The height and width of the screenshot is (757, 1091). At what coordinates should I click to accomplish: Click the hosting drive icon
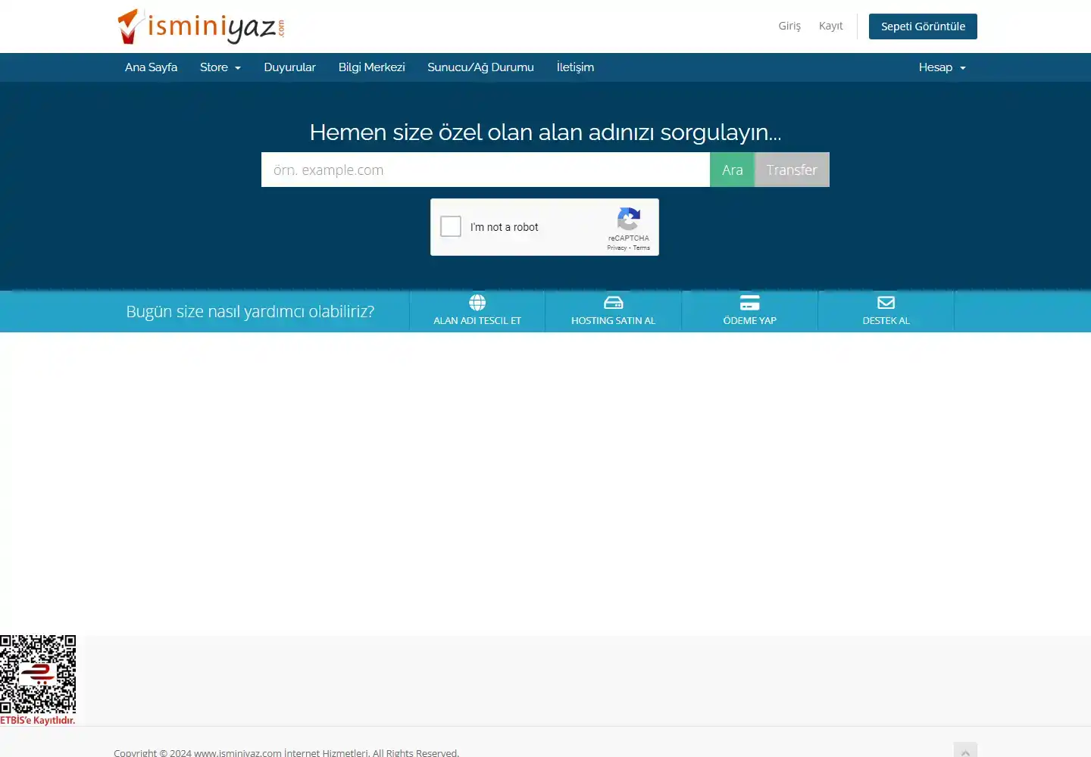614,303
